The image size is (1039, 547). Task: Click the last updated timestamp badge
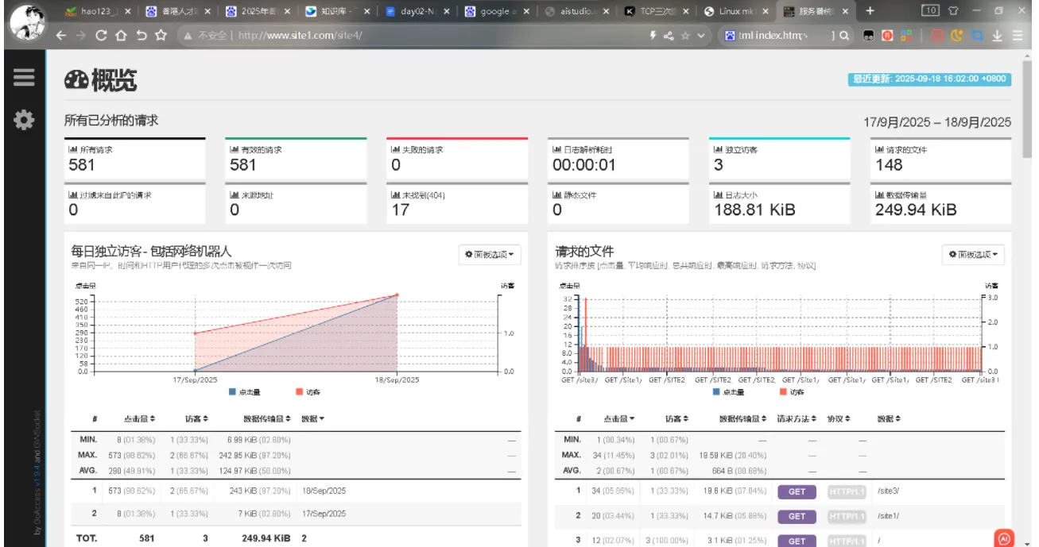tap(930, 79)
